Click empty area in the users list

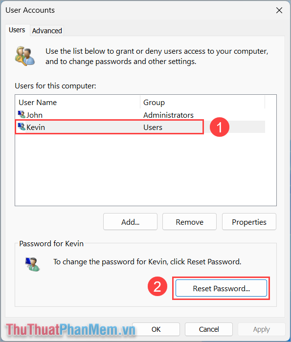tap(146, 169)
